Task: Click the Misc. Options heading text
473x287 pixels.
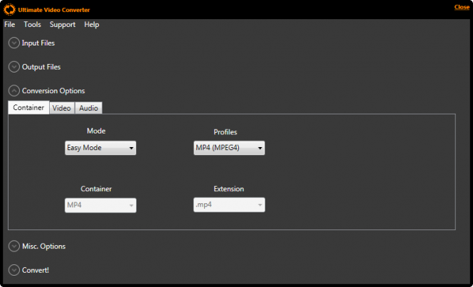Action: coord(43,246)
